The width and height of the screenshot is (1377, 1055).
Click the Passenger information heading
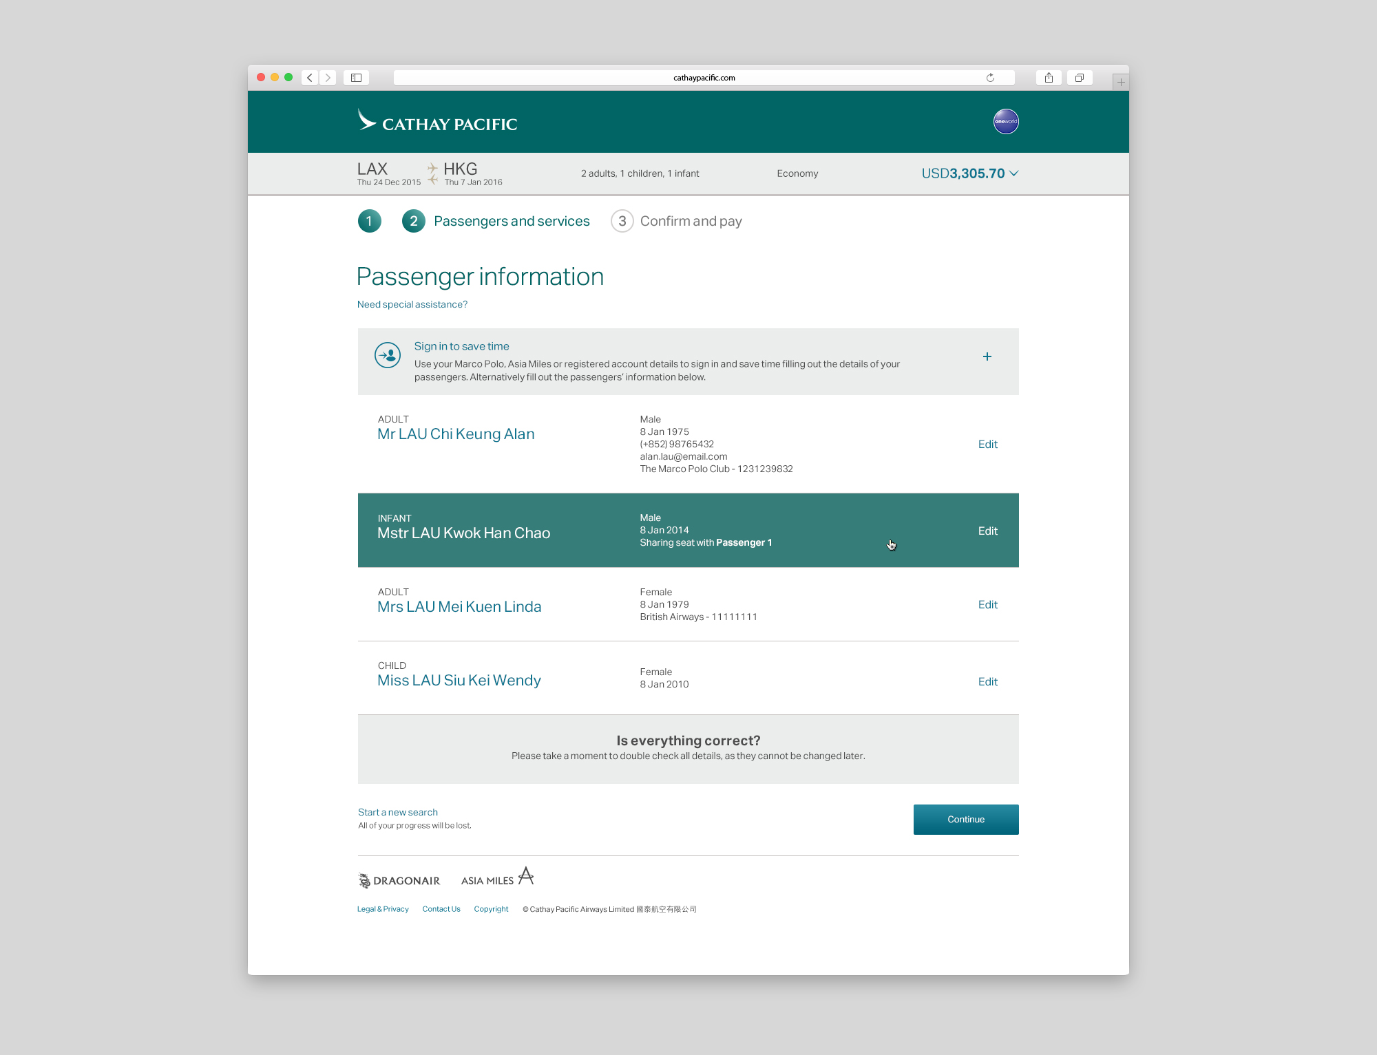pyautogui.click(x=480, y=277)
